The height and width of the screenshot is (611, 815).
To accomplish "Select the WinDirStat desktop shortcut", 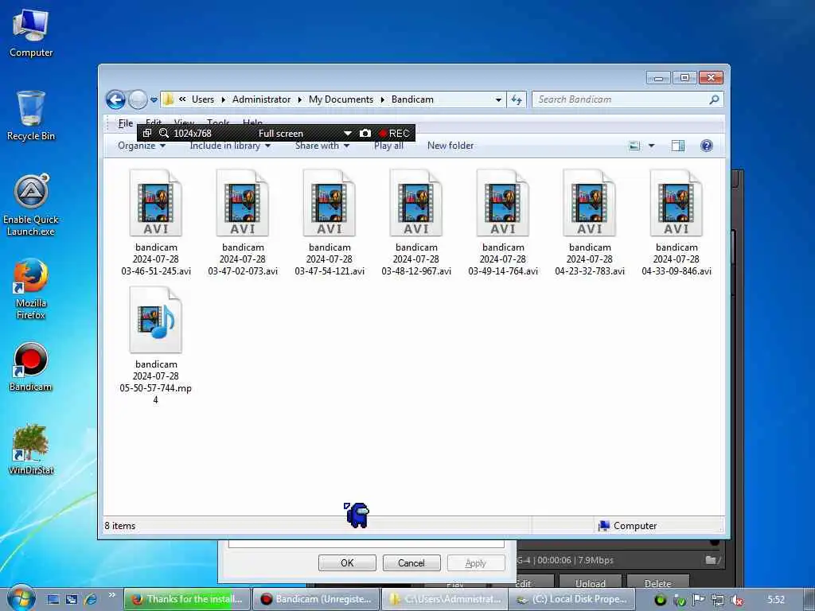I will coord(31,449).
